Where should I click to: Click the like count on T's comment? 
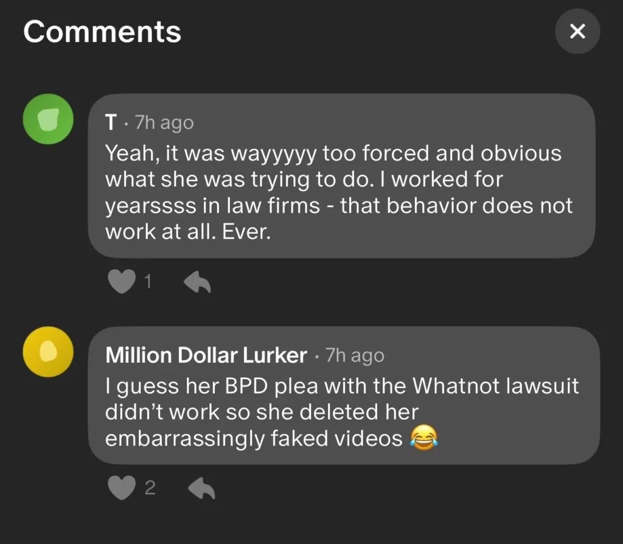[x=148, y=281]
